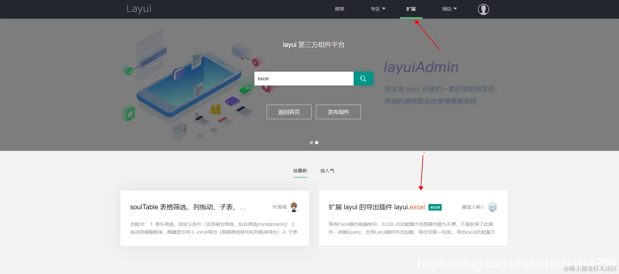This screenshot has height=274, width=619.
Task: Click the 叶落阁 author avatar
Action: pyautogui.click(x=294, y=207)
